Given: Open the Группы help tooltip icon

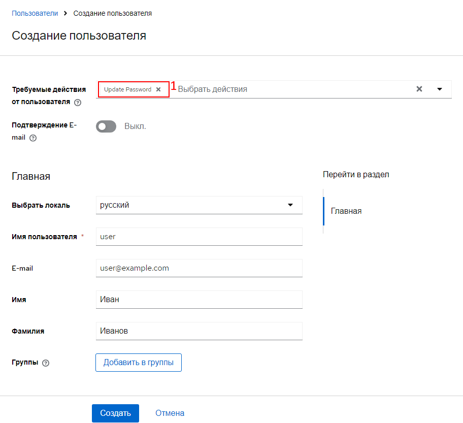Looking at the screenshot, I should click(x=46, y=363).
